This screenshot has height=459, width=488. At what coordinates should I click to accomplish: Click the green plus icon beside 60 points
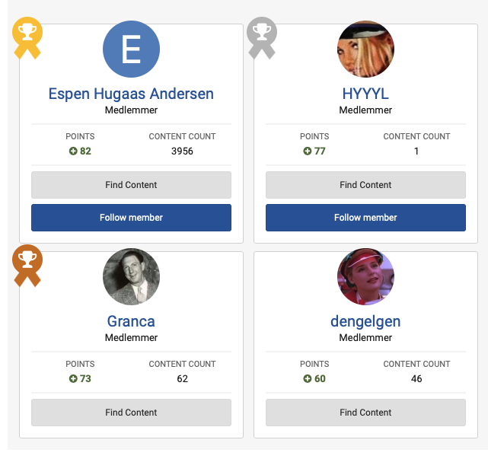[307, 379]
